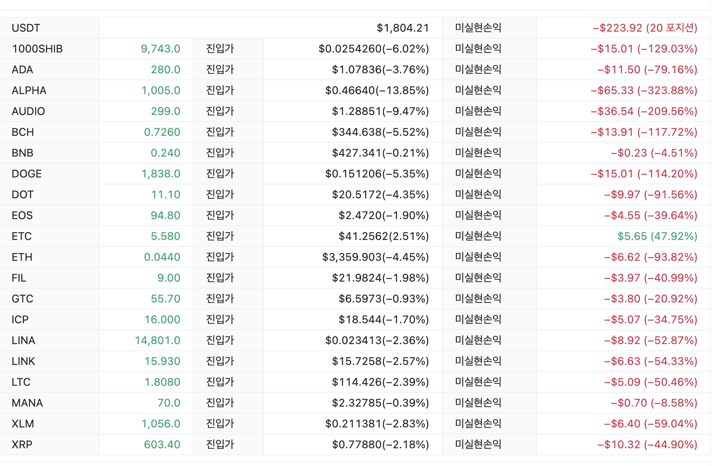Click 1000SHIB quantity 9,743.0

(x=161, y=49)
